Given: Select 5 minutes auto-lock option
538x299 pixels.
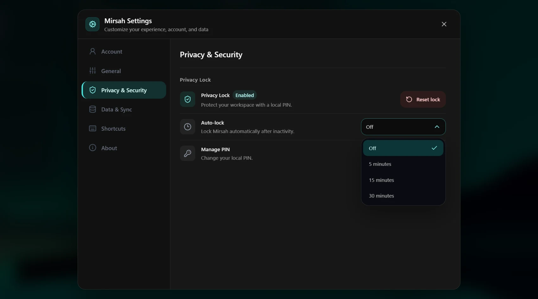Looking at the screenshot, I should point(403,164).
